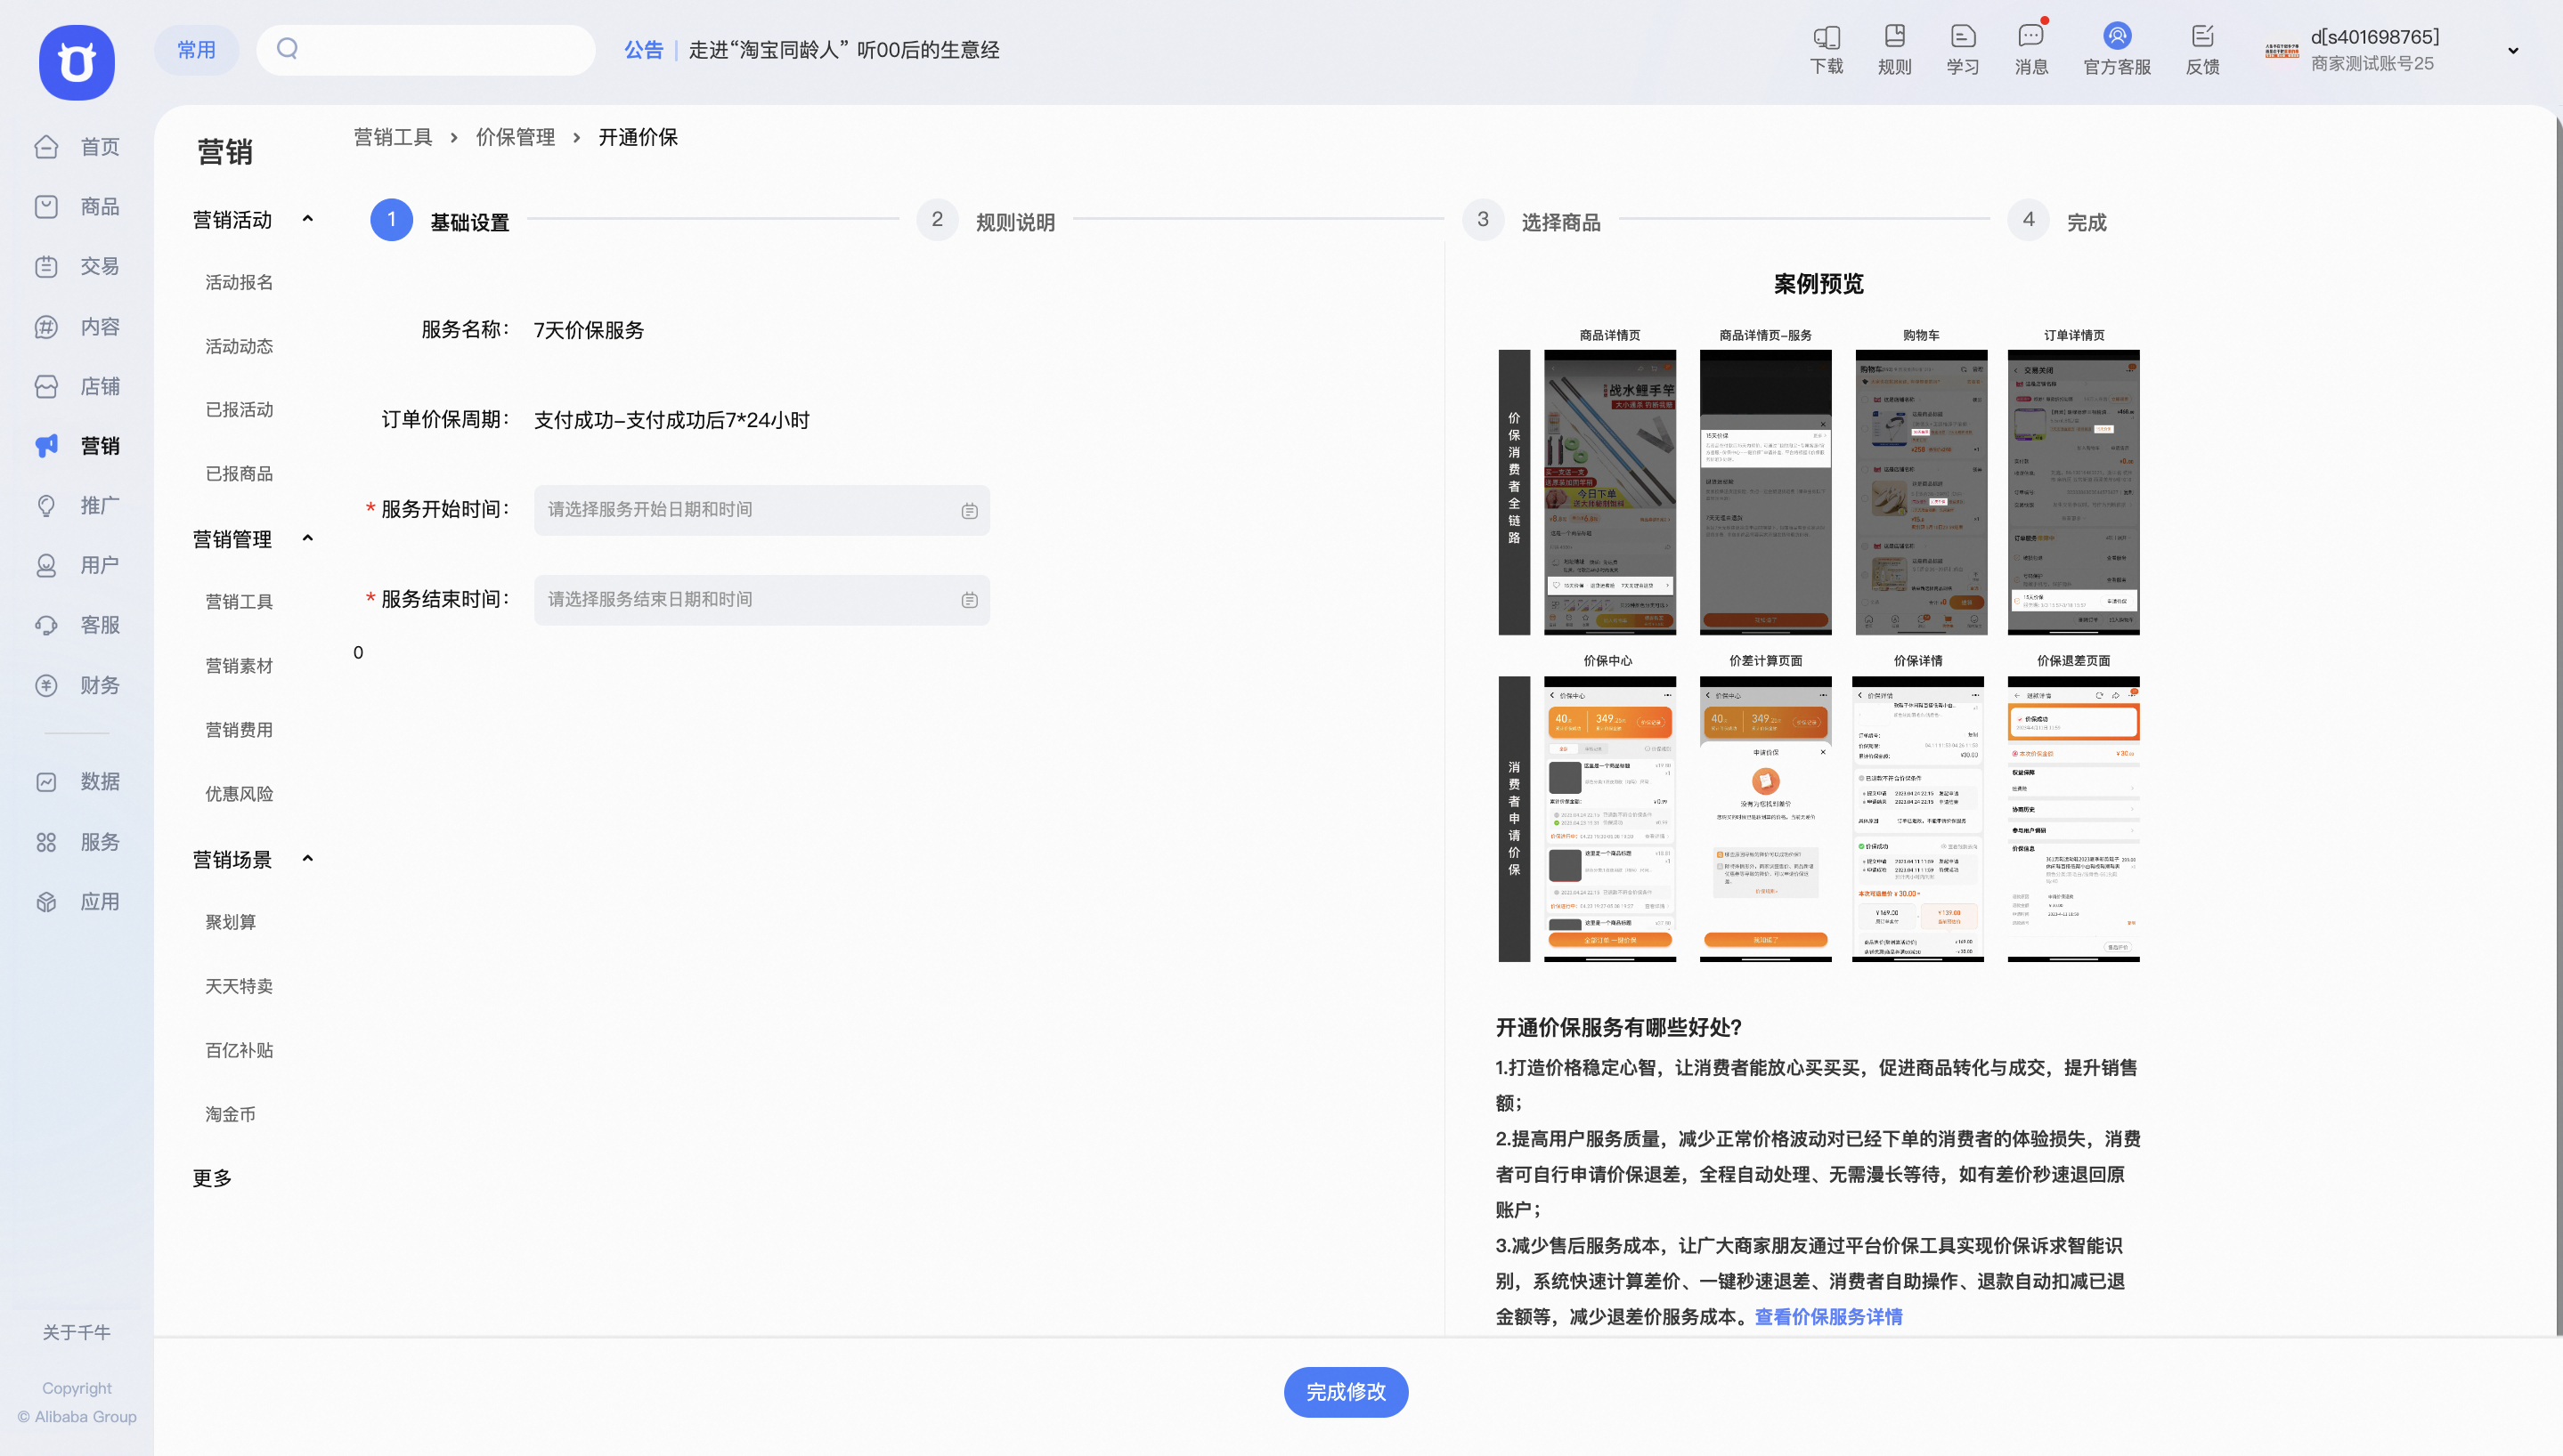Open the 购物车 preview thumbnail
This screenshot has height=1456, width=2563.
click(x=1921, y=492)
